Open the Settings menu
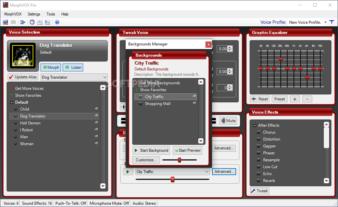This screenshot has height=207, width=338. [x=34, y=14]
